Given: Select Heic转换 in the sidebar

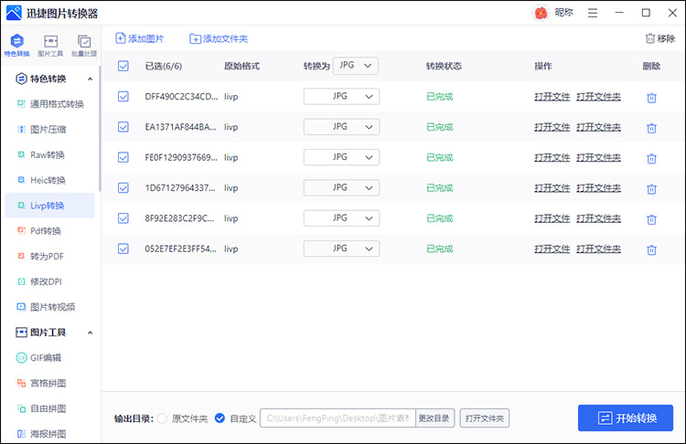Looking at the screenshot, I should pyautogui.click(x=48, y=180).
